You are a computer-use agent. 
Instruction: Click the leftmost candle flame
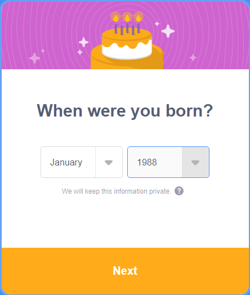(x=115, y=18)
